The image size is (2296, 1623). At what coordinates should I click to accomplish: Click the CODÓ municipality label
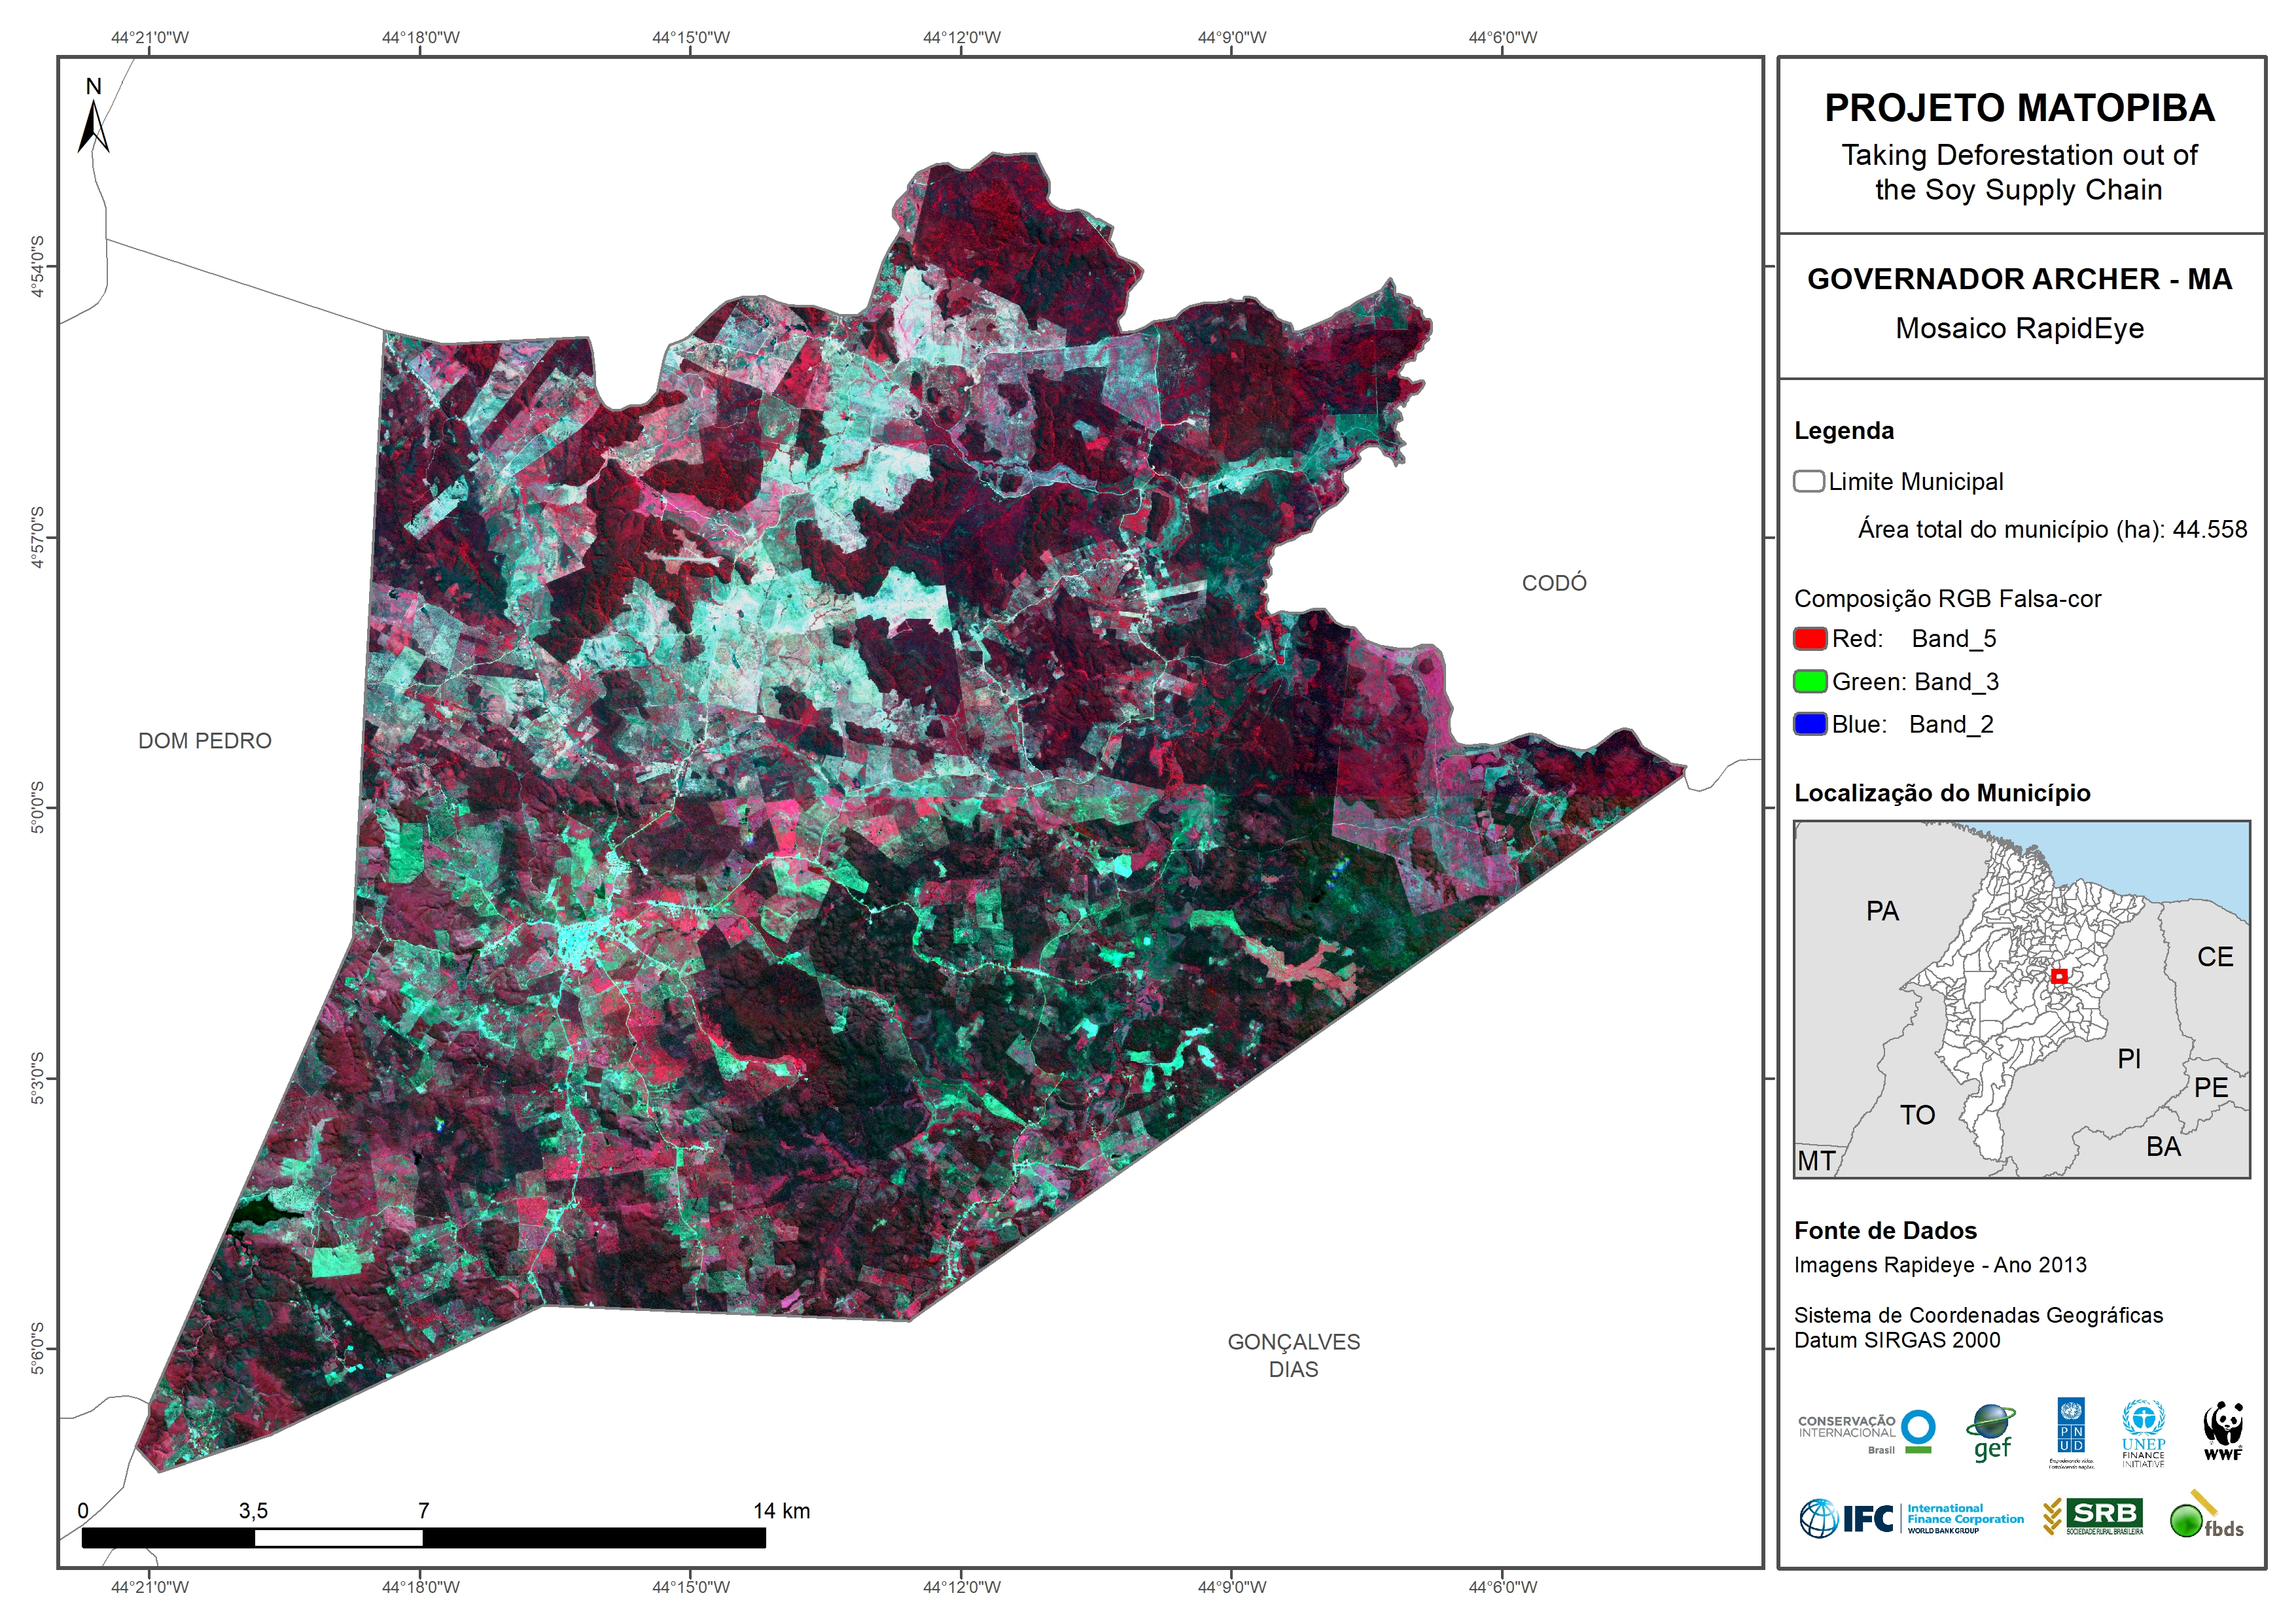pos(1554,583)
